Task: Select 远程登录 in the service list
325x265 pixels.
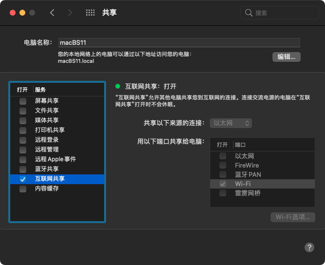Action: (47, 140)
